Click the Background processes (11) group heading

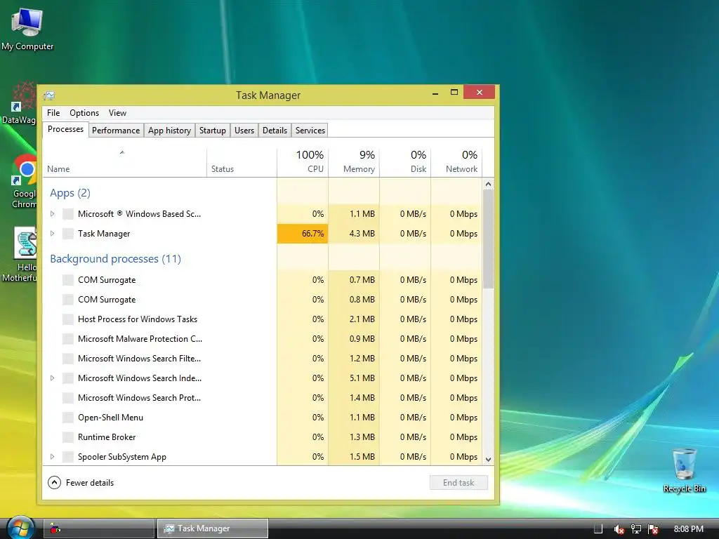pyautogui.click(x=116, y=259)
